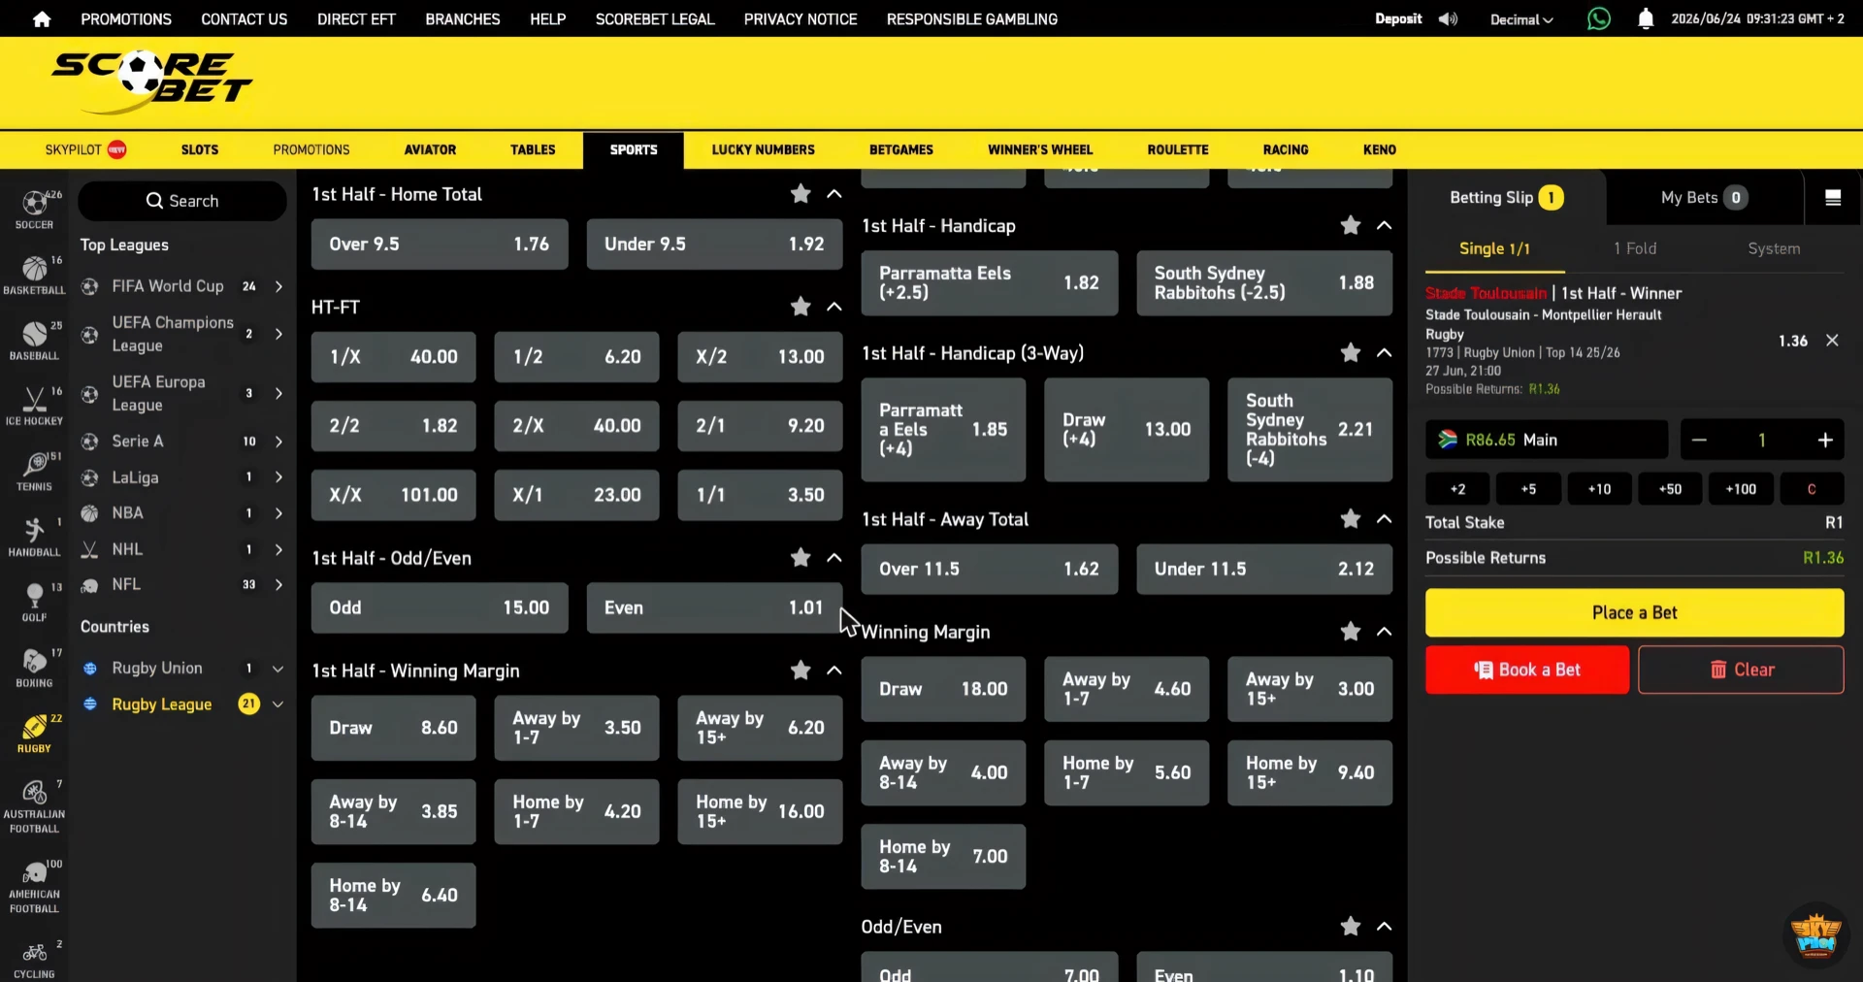
Task: Collapse the 1st Half - Odd/Even section
Action: 834,558
